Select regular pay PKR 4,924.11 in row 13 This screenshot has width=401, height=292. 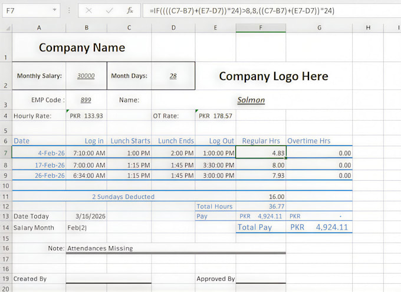point(261,216)
